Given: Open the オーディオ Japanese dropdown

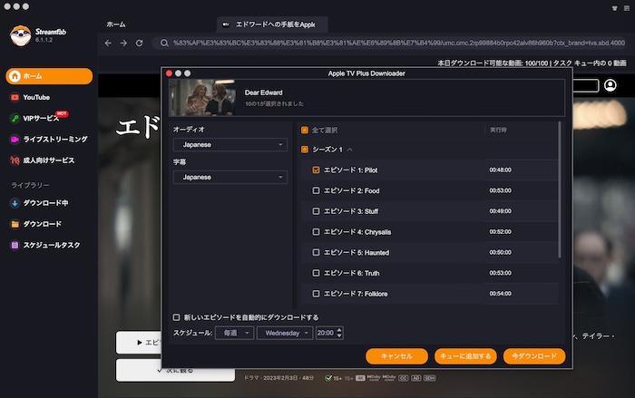Looking at the screenshot, I should click(x=230, y=144).
